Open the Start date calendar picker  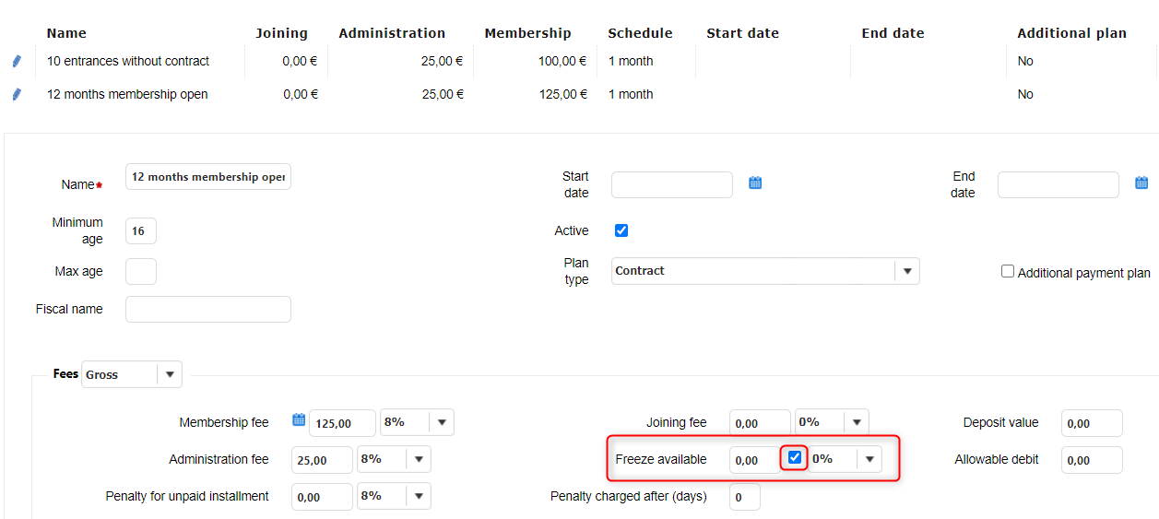(755, 183)
